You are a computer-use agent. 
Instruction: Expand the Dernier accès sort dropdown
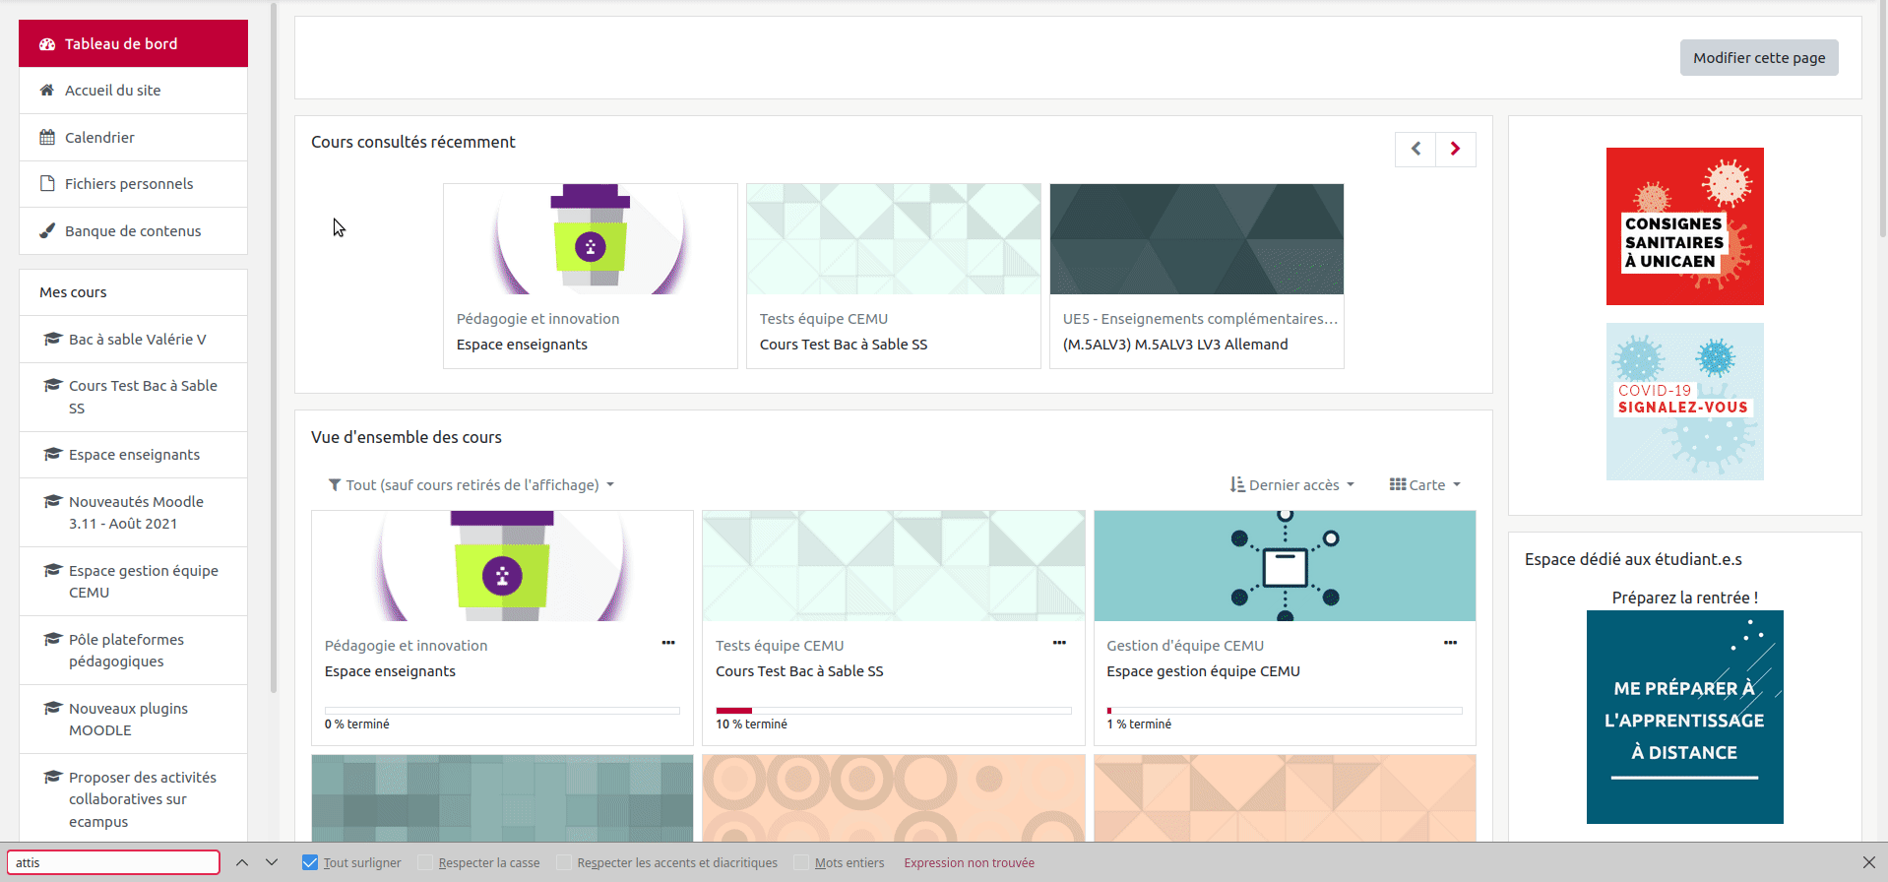1292,485
